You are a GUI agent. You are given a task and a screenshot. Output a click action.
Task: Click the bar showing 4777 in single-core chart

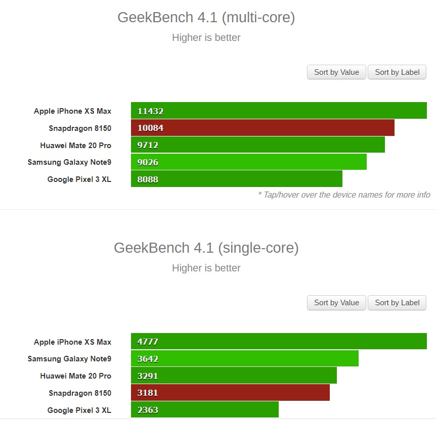point(278,341)
